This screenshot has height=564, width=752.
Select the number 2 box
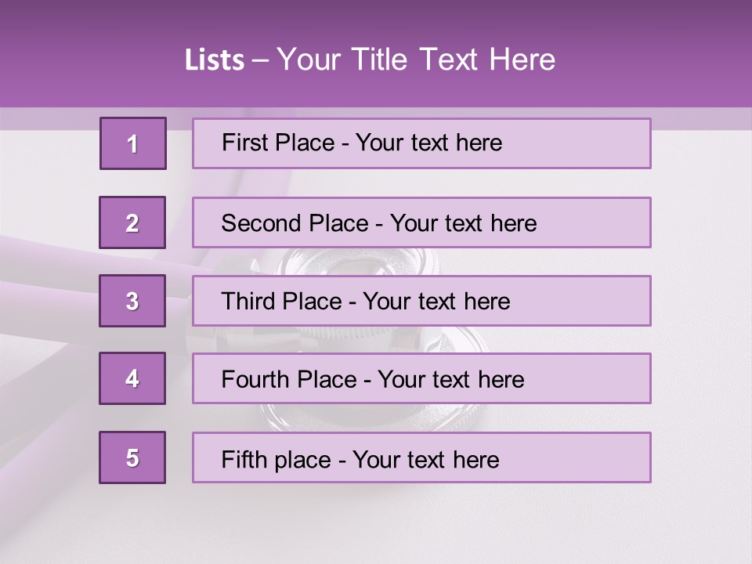[132, 222]
